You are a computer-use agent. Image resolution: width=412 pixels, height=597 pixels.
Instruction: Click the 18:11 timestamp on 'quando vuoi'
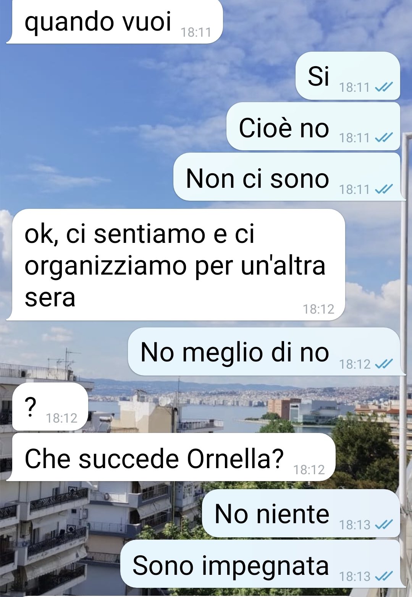[x=196, y=32]
